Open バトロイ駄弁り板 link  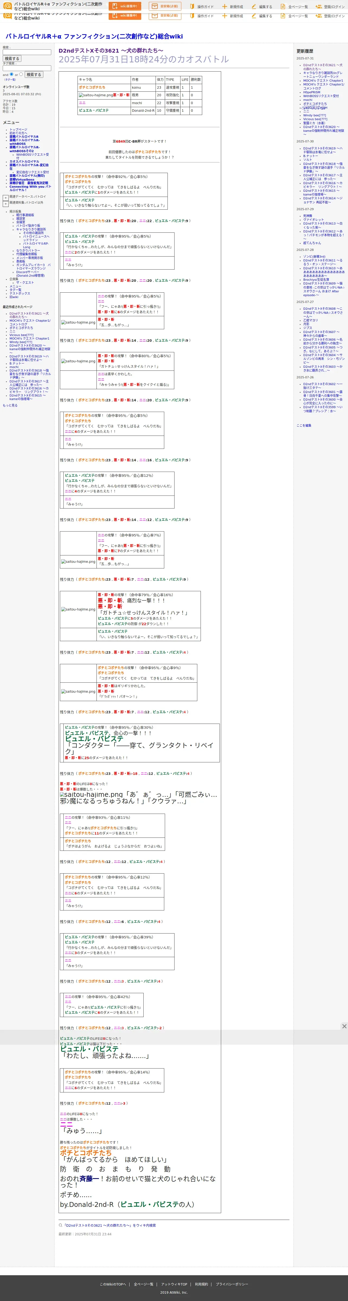[28, 225]
